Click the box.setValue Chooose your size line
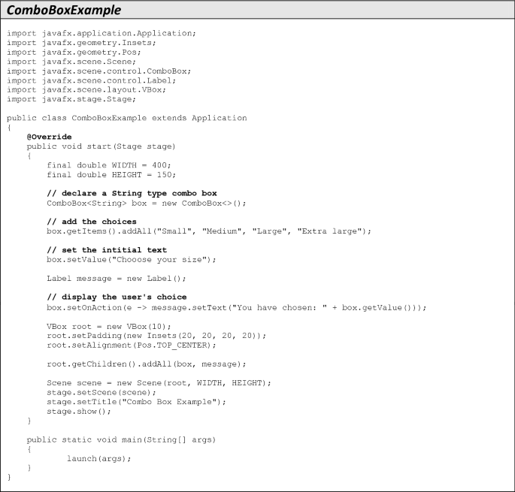Screen dimensions: 515x492 [132, 260]
